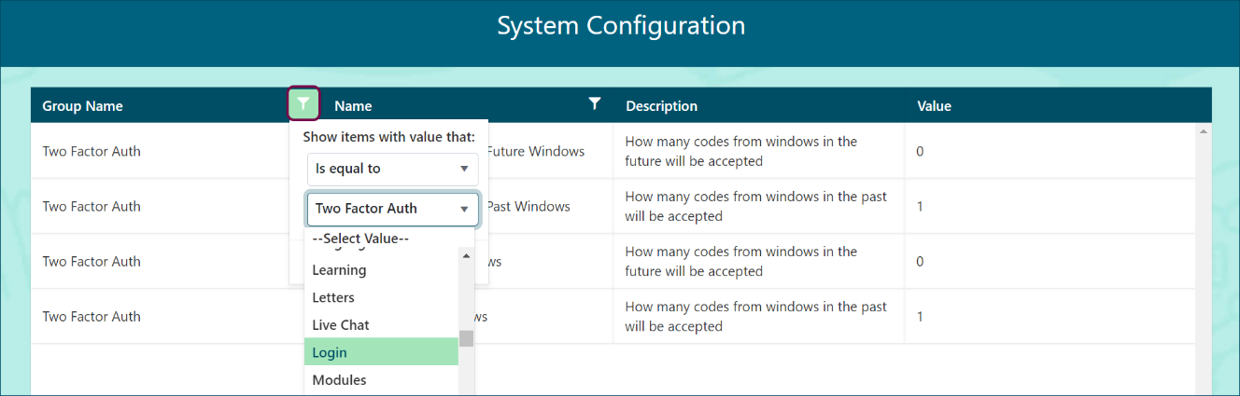Click 'Show items with value that:' label
The height and width of the screenshot is (396, 1240).
(x=389, y=137)
